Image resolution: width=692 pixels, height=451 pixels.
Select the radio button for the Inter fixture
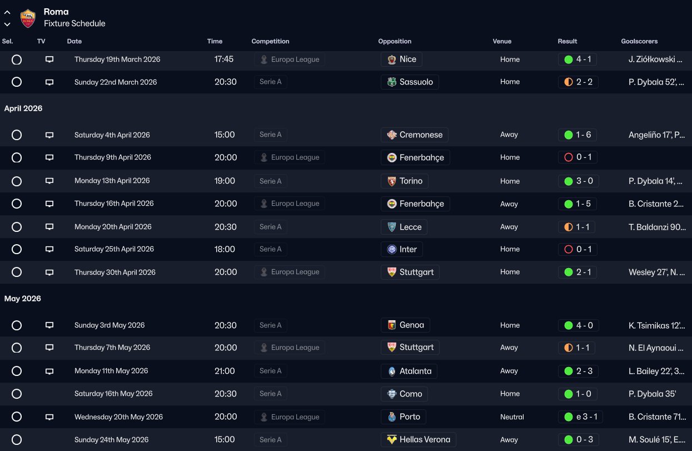17,250
